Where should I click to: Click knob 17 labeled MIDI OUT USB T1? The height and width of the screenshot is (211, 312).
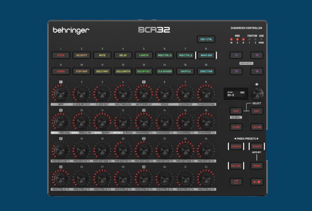[x=60, y=150]
